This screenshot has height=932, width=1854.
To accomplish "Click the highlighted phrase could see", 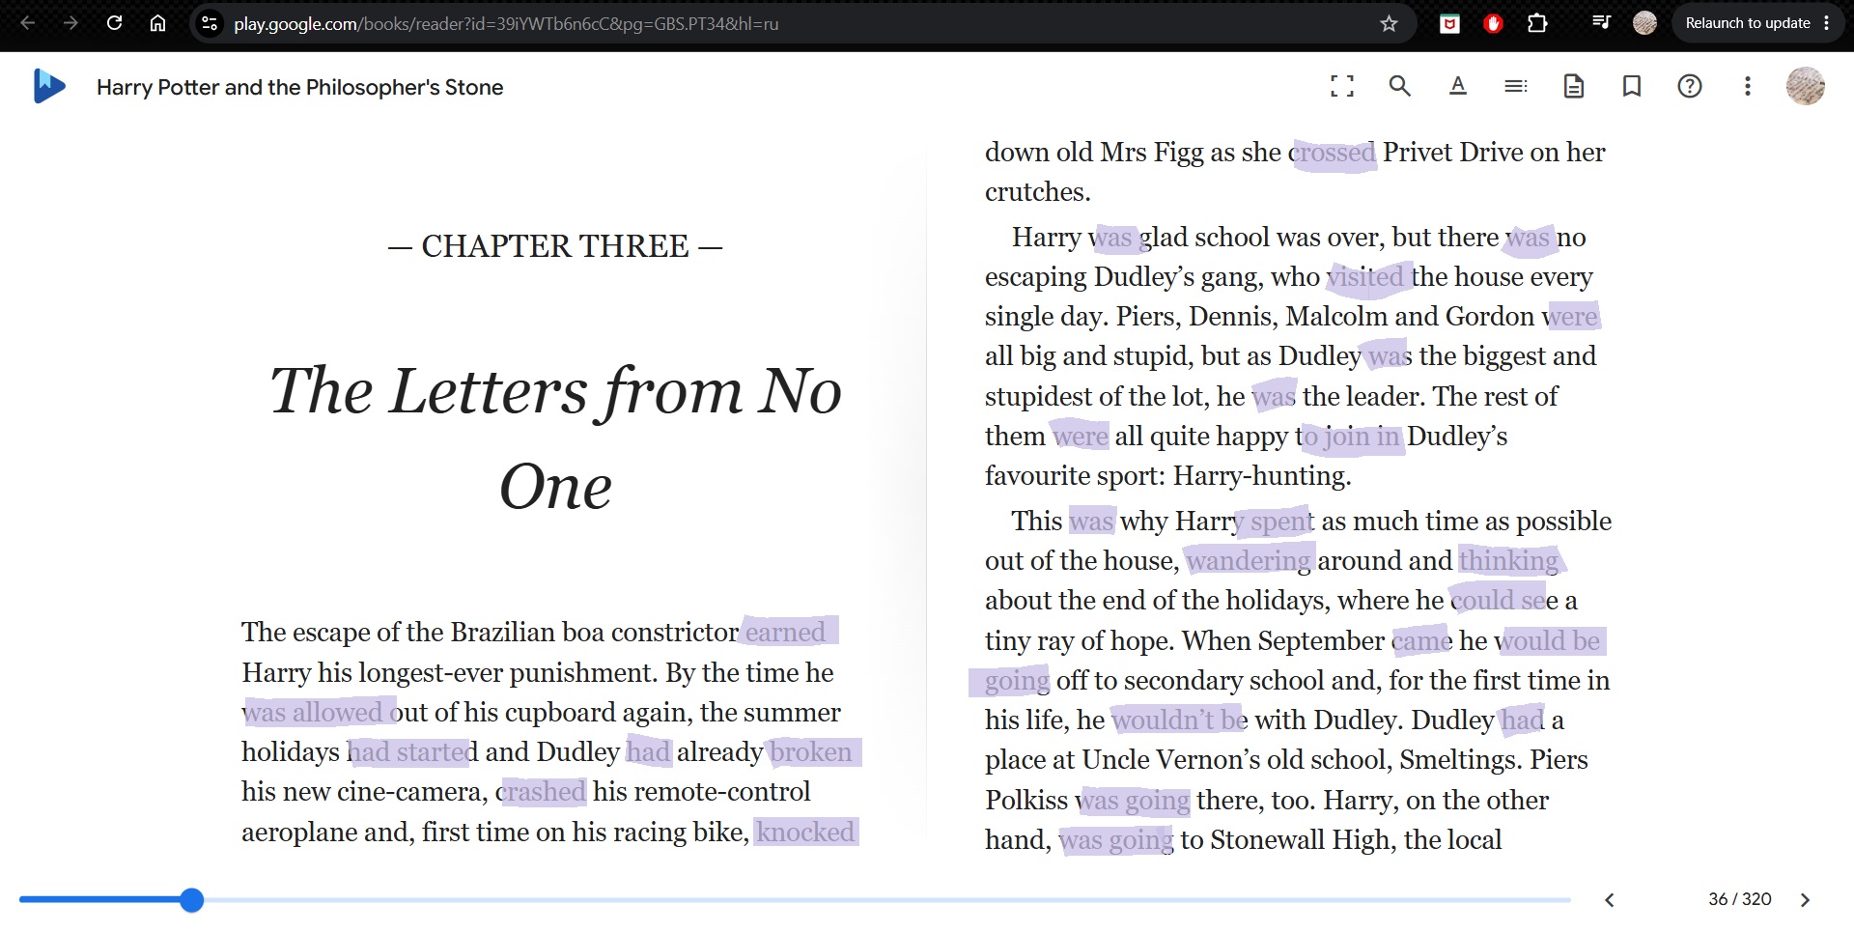I will pyautogui.click(x=1504, y=600).
